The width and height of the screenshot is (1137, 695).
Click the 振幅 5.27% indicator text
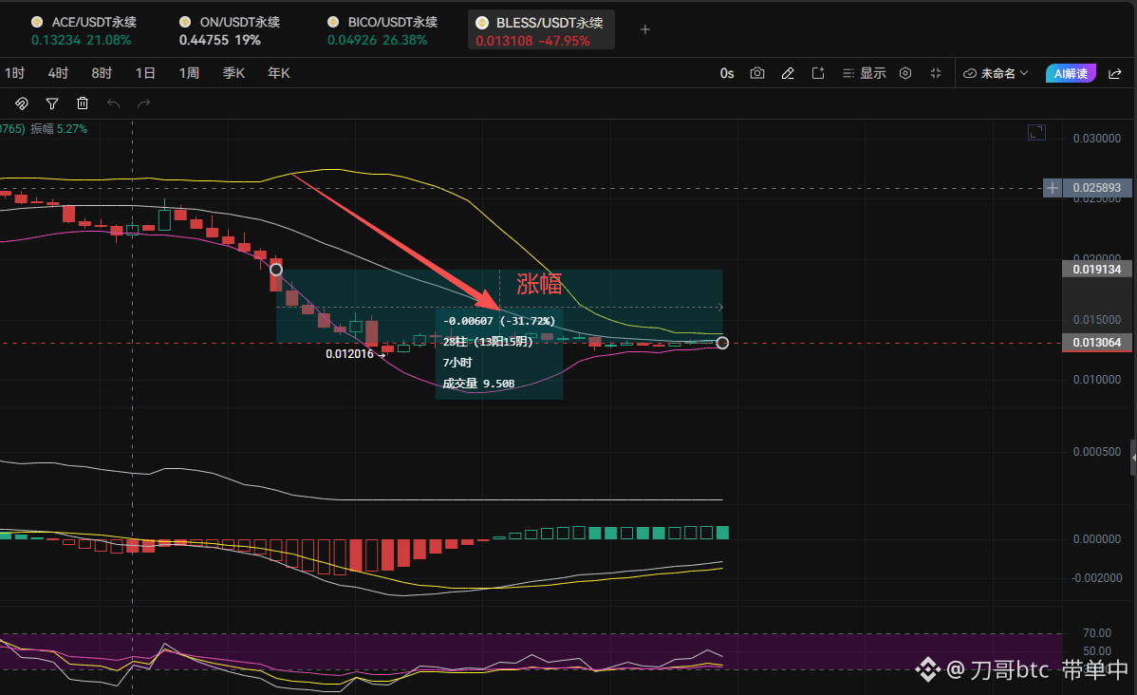pos(59,129)
